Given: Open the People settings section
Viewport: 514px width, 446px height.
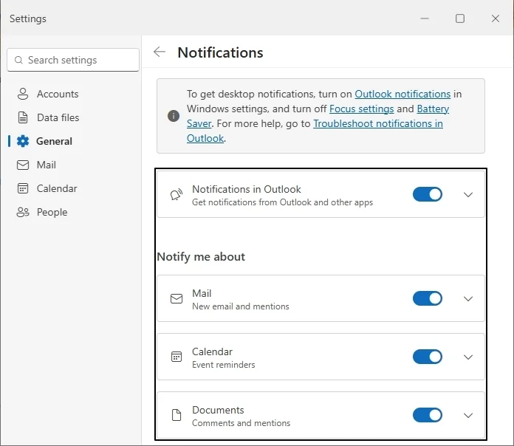Looking at the screenshot, I should pyautogui.click(x=52, y=212).
